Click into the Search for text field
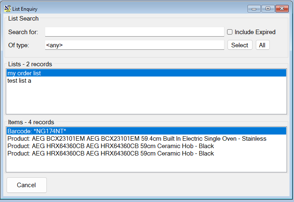Screen dimensions: 294x202 134,32
